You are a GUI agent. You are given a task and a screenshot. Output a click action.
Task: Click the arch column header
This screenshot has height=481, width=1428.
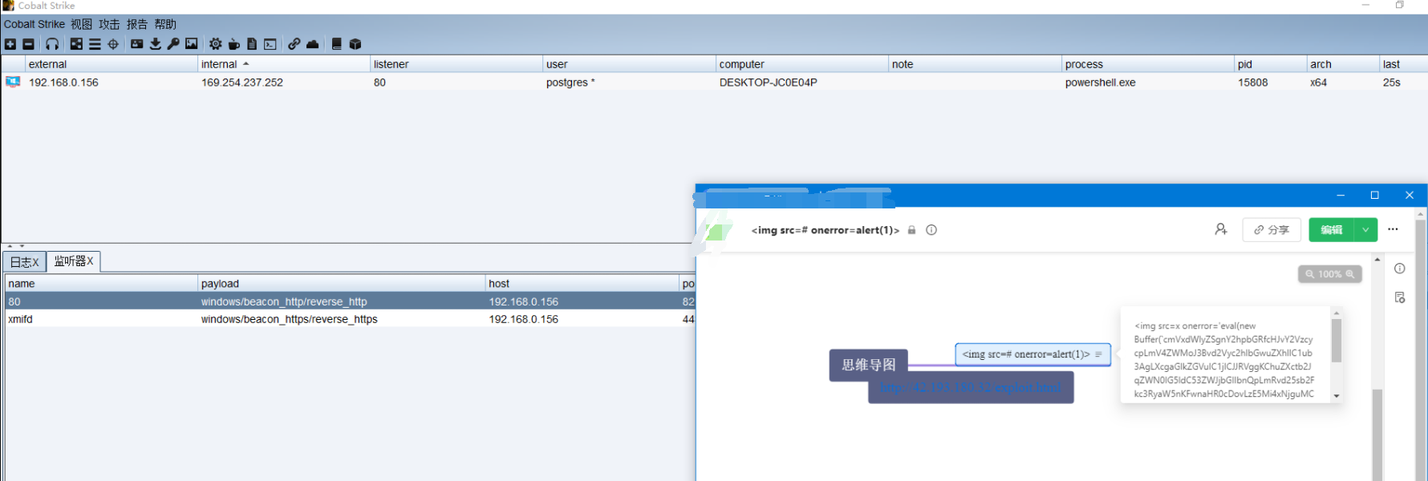(1343, 64)
